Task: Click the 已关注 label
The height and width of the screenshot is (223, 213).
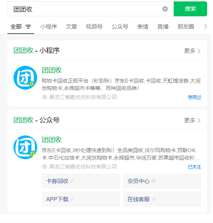Action: [x=195, y=167]
